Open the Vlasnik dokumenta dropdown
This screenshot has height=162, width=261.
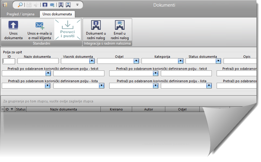[92, 61]
